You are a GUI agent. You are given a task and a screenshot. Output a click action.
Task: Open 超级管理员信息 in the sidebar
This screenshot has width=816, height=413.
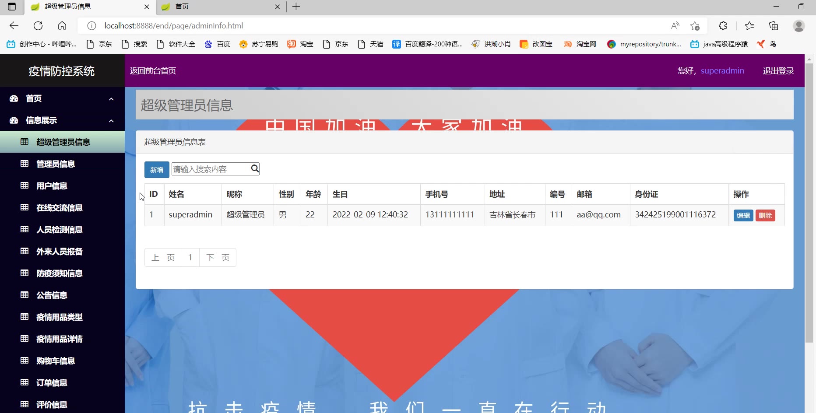(x=62, y=142)
